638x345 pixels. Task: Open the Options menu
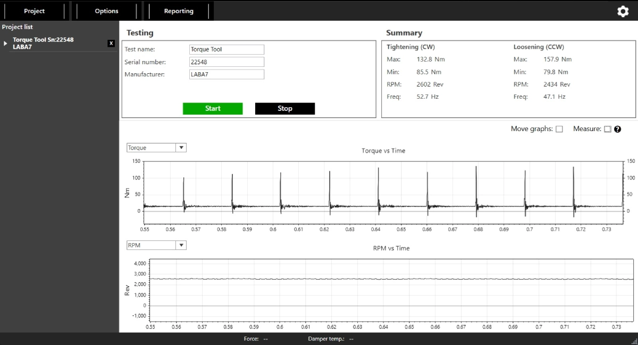coord(106,11)
